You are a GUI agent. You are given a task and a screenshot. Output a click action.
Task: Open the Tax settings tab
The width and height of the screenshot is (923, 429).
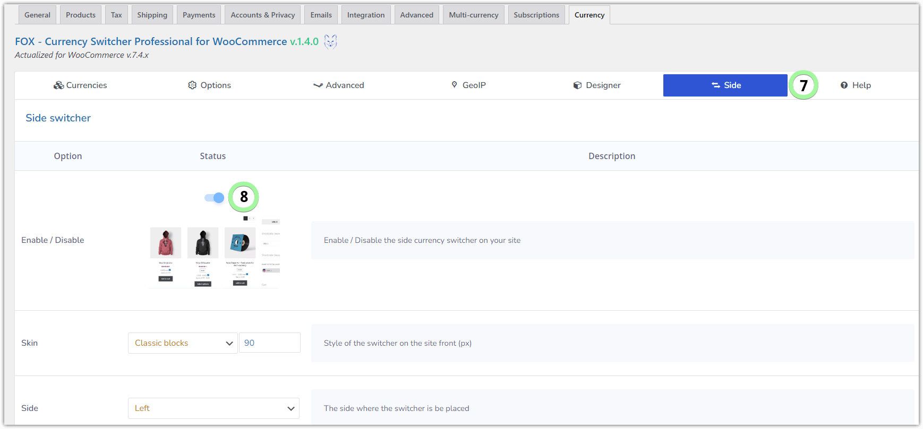[116, 15]
